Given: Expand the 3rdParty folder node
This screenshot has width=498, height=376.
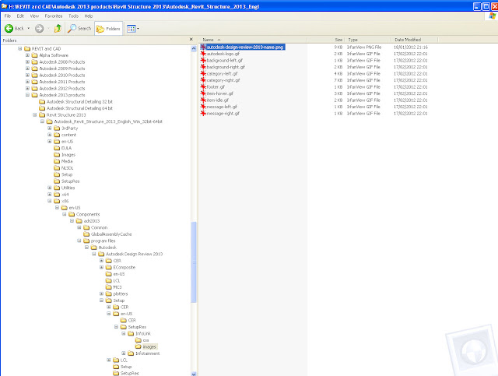Looking at the screenshot, I should 50,128.
